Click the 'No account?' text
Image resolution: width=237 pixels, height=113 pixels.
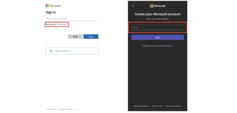(51, 24)
